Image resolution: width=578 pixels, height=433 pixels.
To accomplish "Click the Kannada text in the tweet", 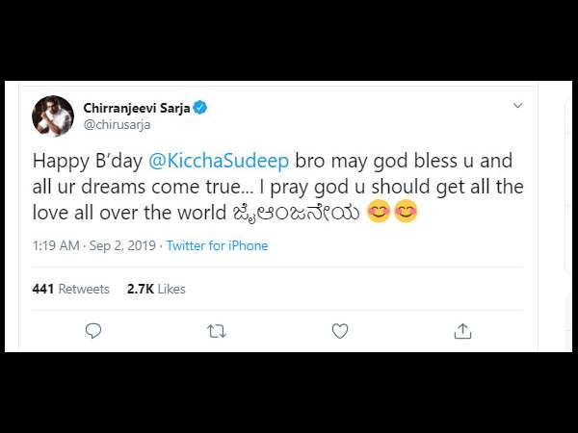I will (297, 213).
